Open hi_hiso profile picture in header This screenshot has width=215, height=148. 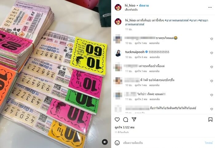tap(118, 7)
